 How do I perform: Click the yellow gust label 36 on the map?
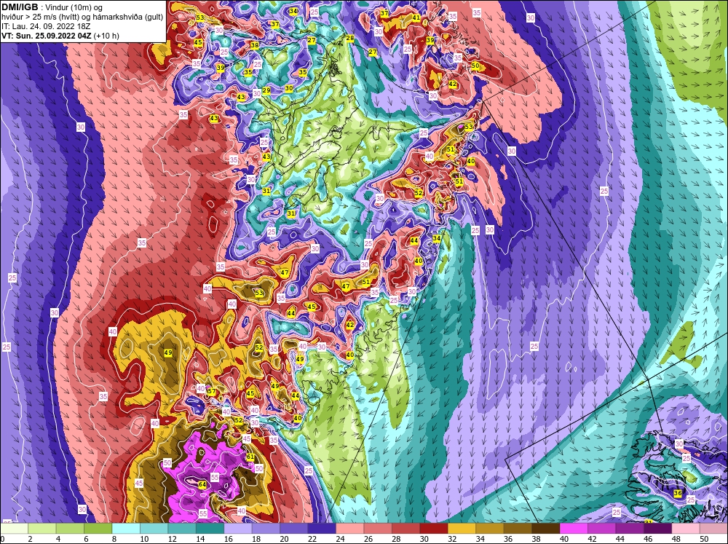(677, 493)
